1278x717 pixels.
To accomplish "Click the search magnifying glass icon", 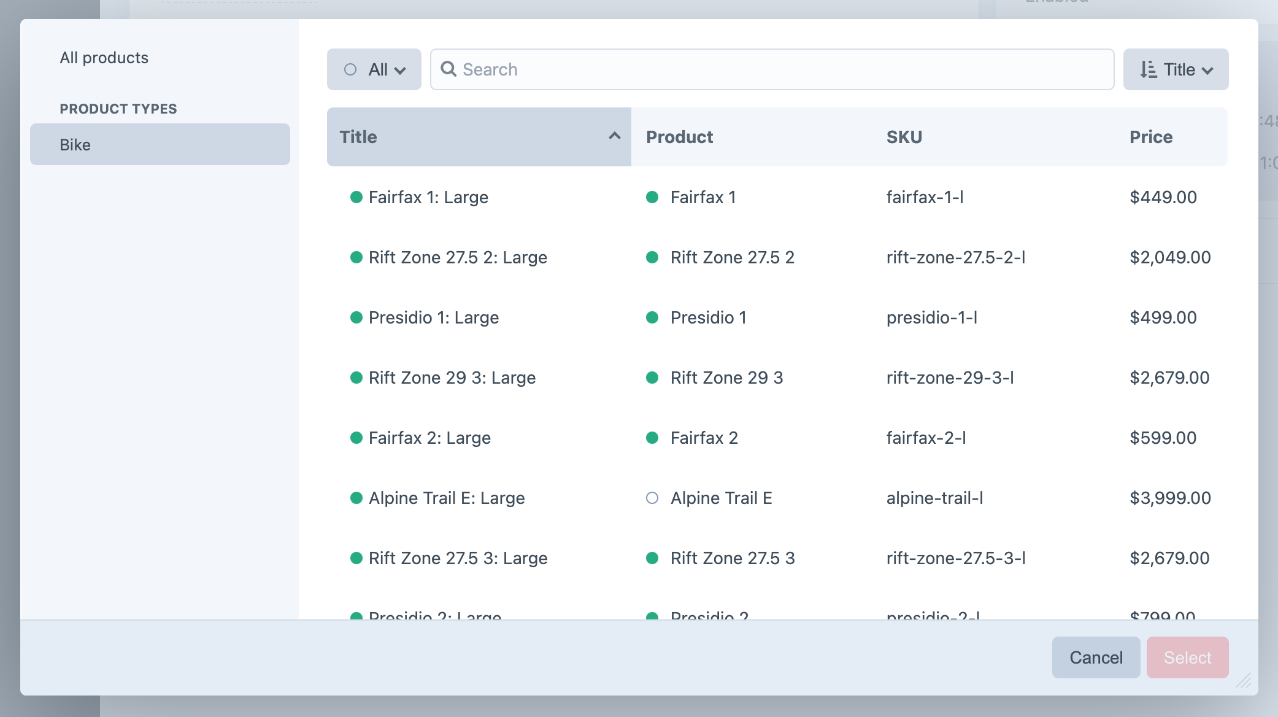I will pos(448,69).
